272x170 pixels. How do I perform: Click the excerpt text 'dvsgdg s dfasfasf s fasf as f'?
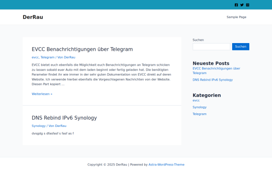[x=53, y=133]
